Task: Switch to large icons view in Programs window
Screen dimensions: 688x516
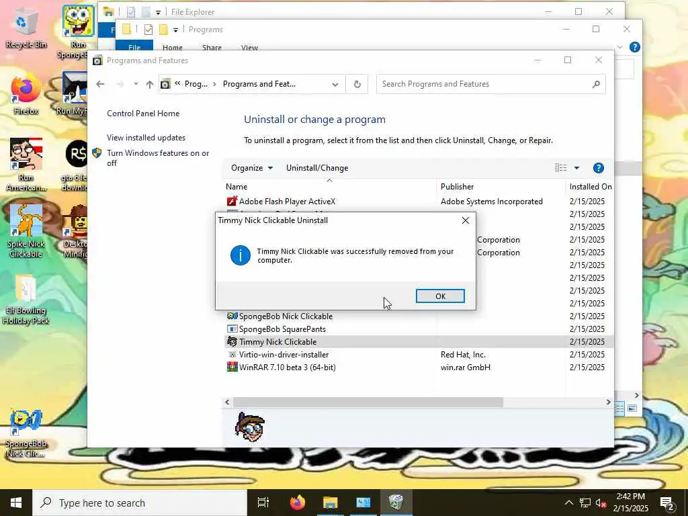Action: 632,408
